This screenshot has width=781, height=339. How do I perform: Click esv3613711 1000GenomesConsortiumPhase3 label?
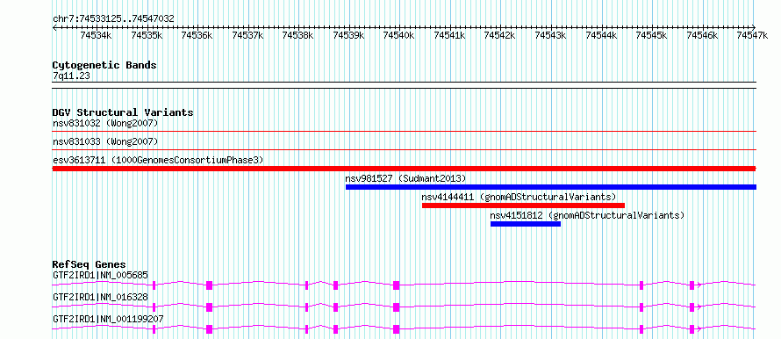158,160
